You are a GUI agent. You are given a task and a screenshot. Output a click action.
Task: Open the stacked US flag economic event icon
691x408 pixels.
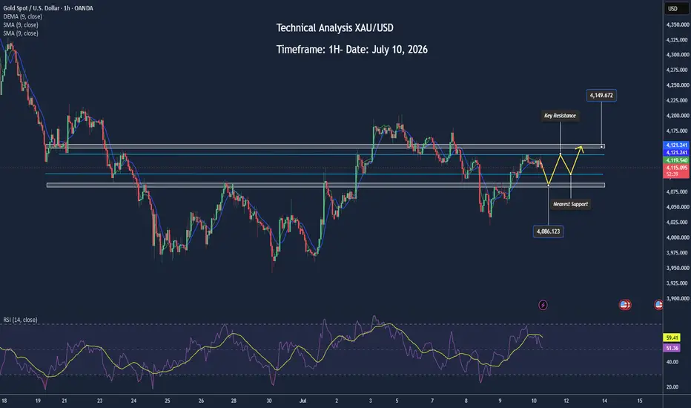[625, 304]
